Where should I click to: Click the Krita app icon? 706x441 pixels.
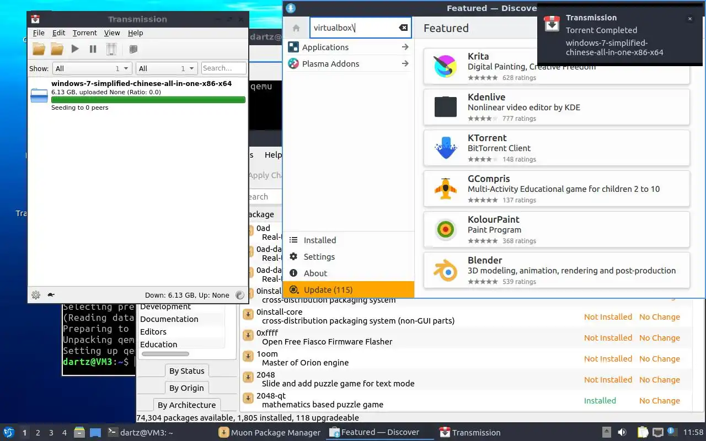point(445,66)
